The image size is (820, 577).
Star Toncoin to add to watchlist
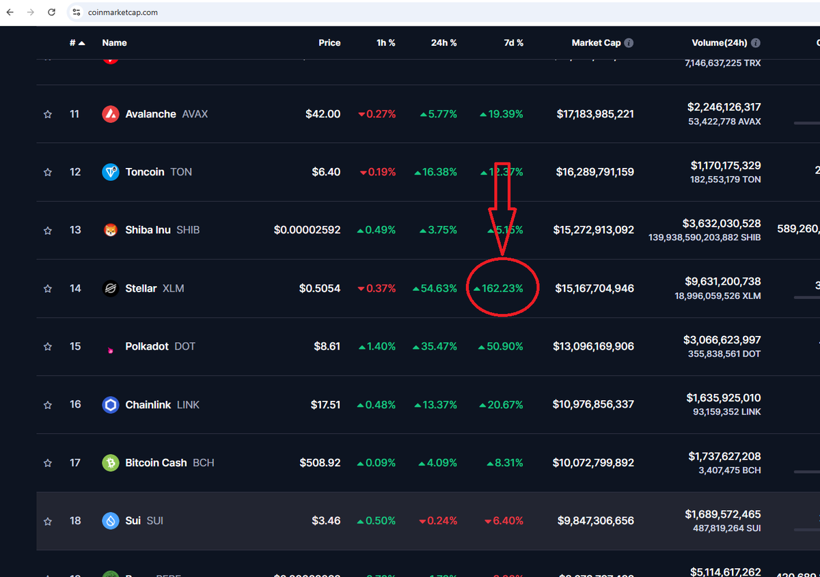tap(48, 172)
